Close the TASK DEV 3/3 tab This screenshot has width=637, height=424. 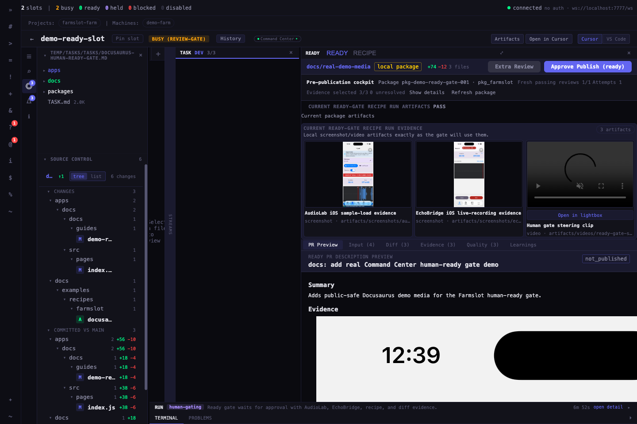(x=291, y=53)
